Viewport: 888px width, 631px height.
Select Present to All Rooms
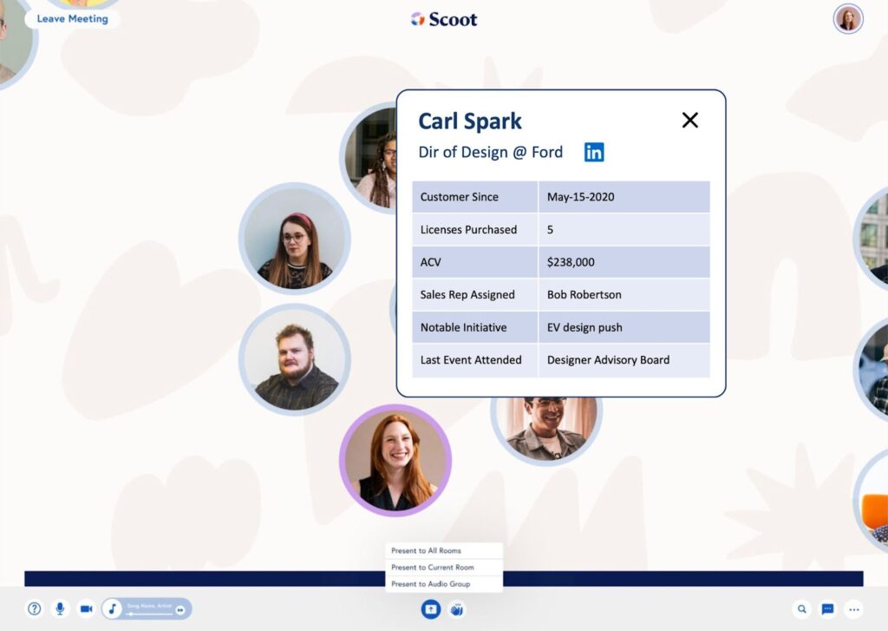click(x=443, y=551)
